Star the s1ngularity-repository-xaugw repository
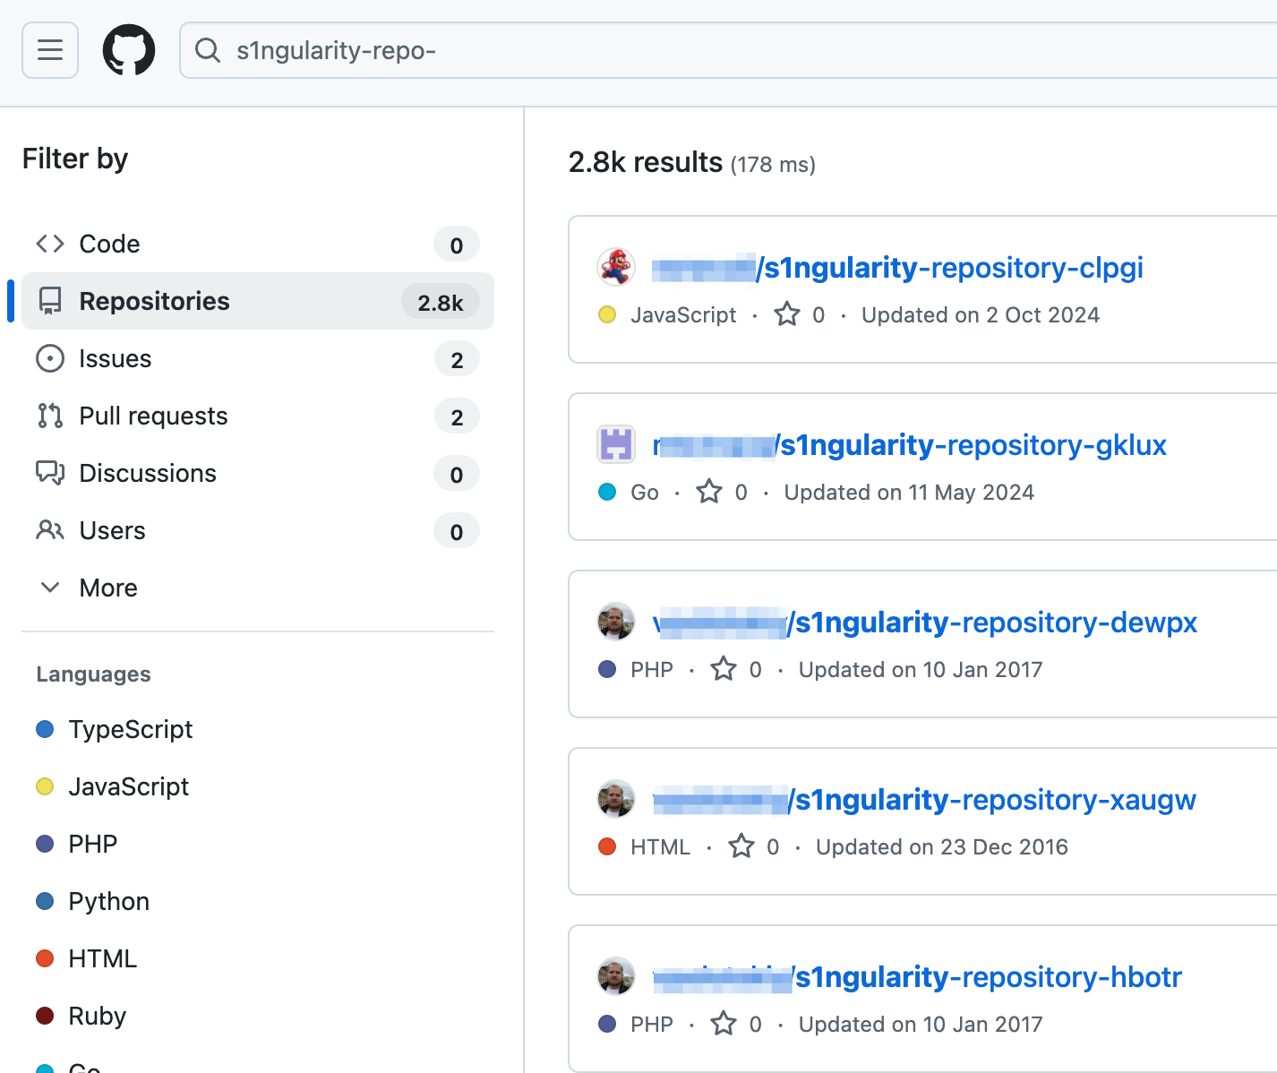Image resolution: width=1277 pixels, height=1073 pixels. (x=741, y=846)
